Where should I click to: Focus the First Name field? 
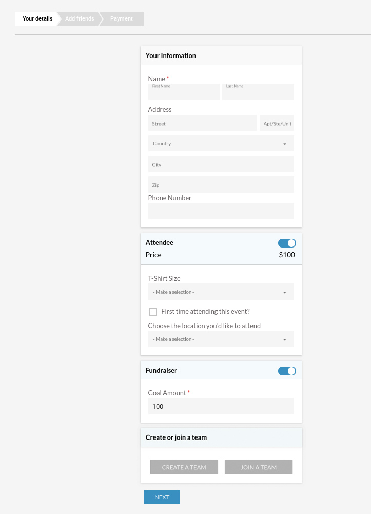tap(184, 92)
